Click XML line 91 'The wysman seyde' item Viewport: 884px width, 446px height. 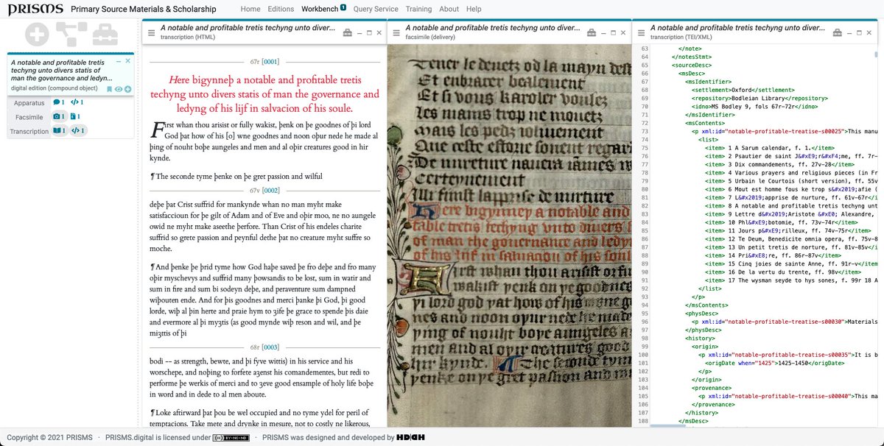coord(790,280)
